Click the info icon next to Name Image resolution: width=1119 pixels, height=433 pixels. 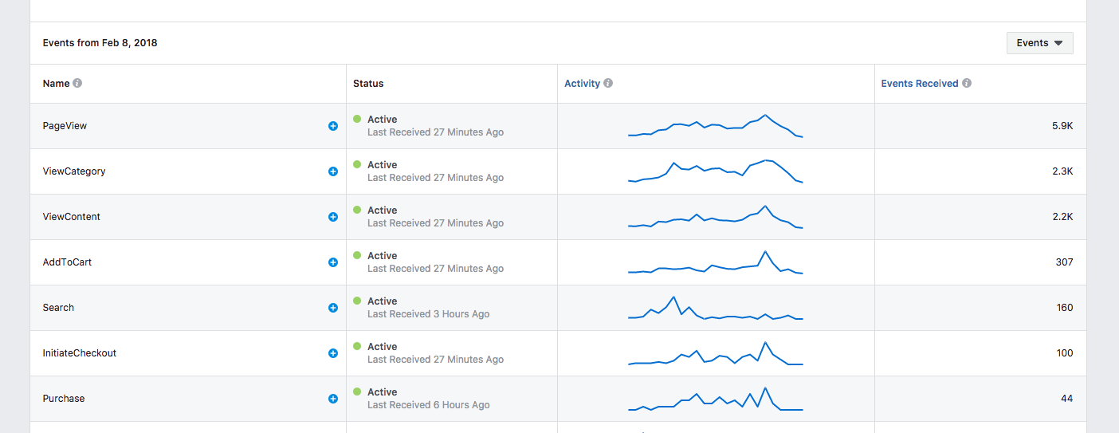pyautogui.click(x=77, y=83)
